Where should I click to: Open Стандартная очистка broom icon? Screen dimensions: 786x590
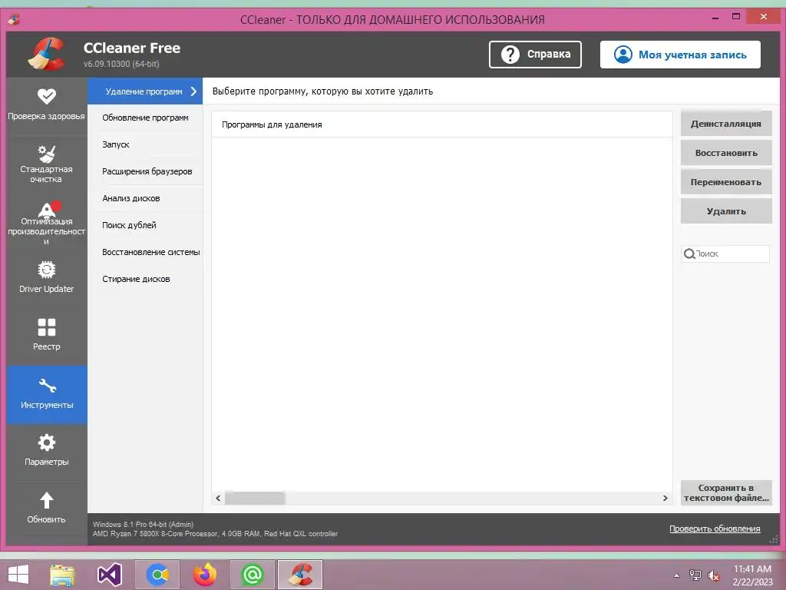[47, 154]
